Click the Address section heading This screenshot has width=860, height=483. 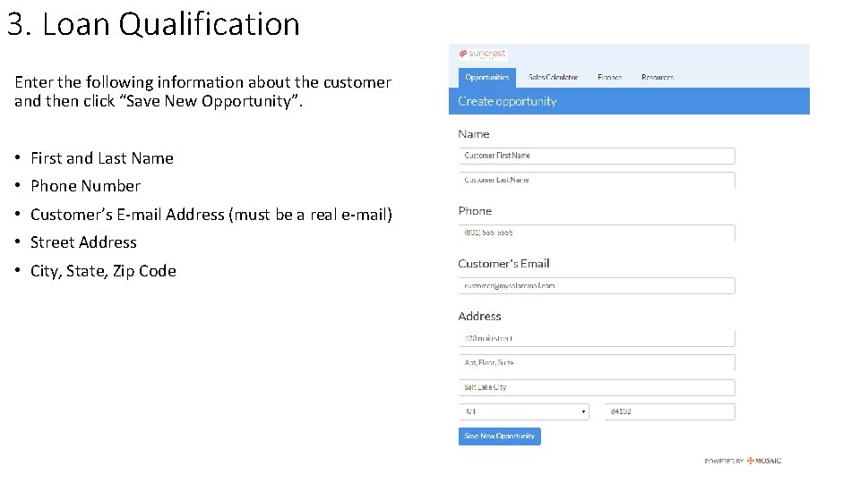click(479, 316)
